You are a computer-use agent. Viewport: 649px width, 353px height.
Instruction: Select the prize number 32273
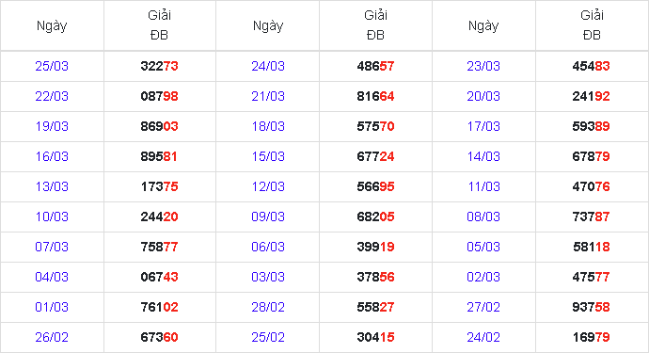click(x=159, y=66)
